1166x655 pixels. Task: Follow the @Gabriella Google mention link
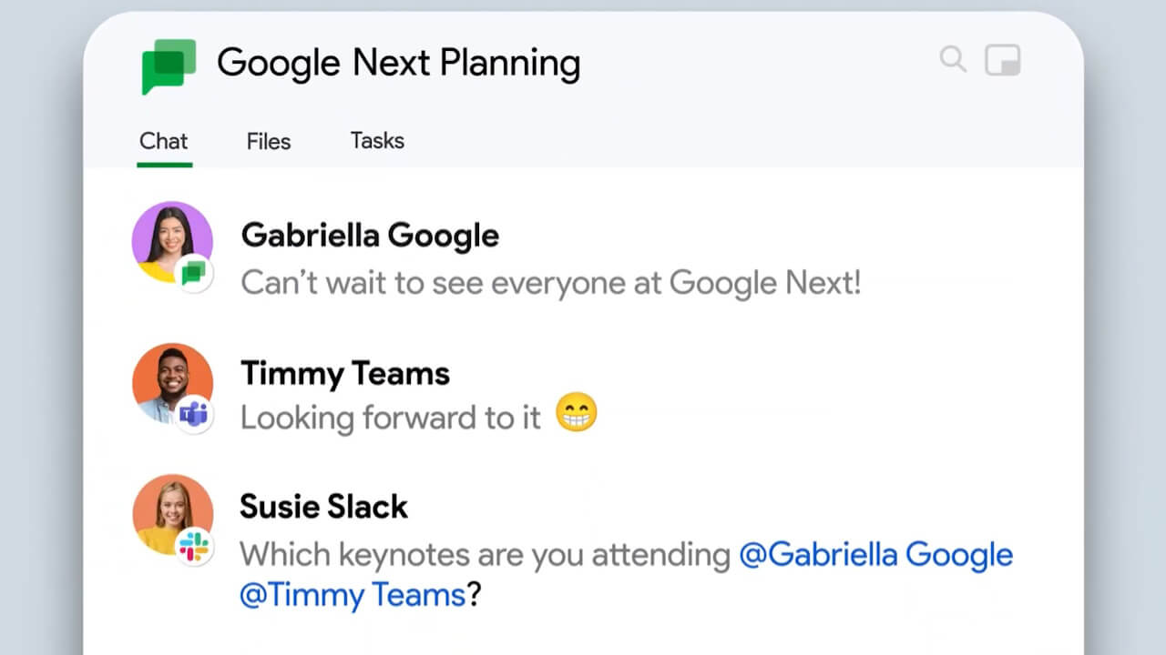coord(875,555)
